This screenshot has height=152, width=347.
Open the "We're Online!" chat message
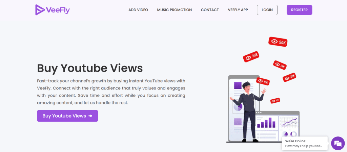tap(305, 144)
